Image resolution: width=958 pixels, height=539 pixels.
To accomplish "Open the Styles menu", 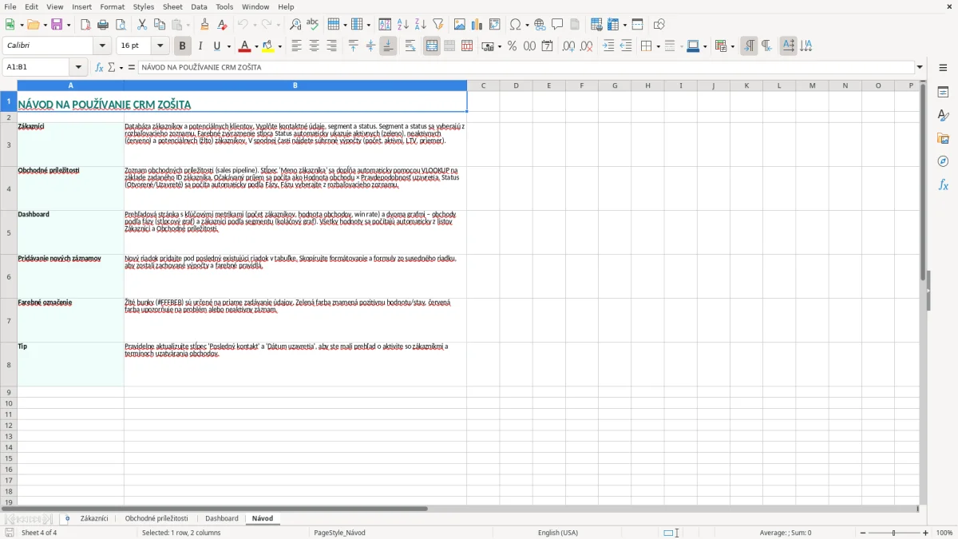I will click(x=144, y=6).
